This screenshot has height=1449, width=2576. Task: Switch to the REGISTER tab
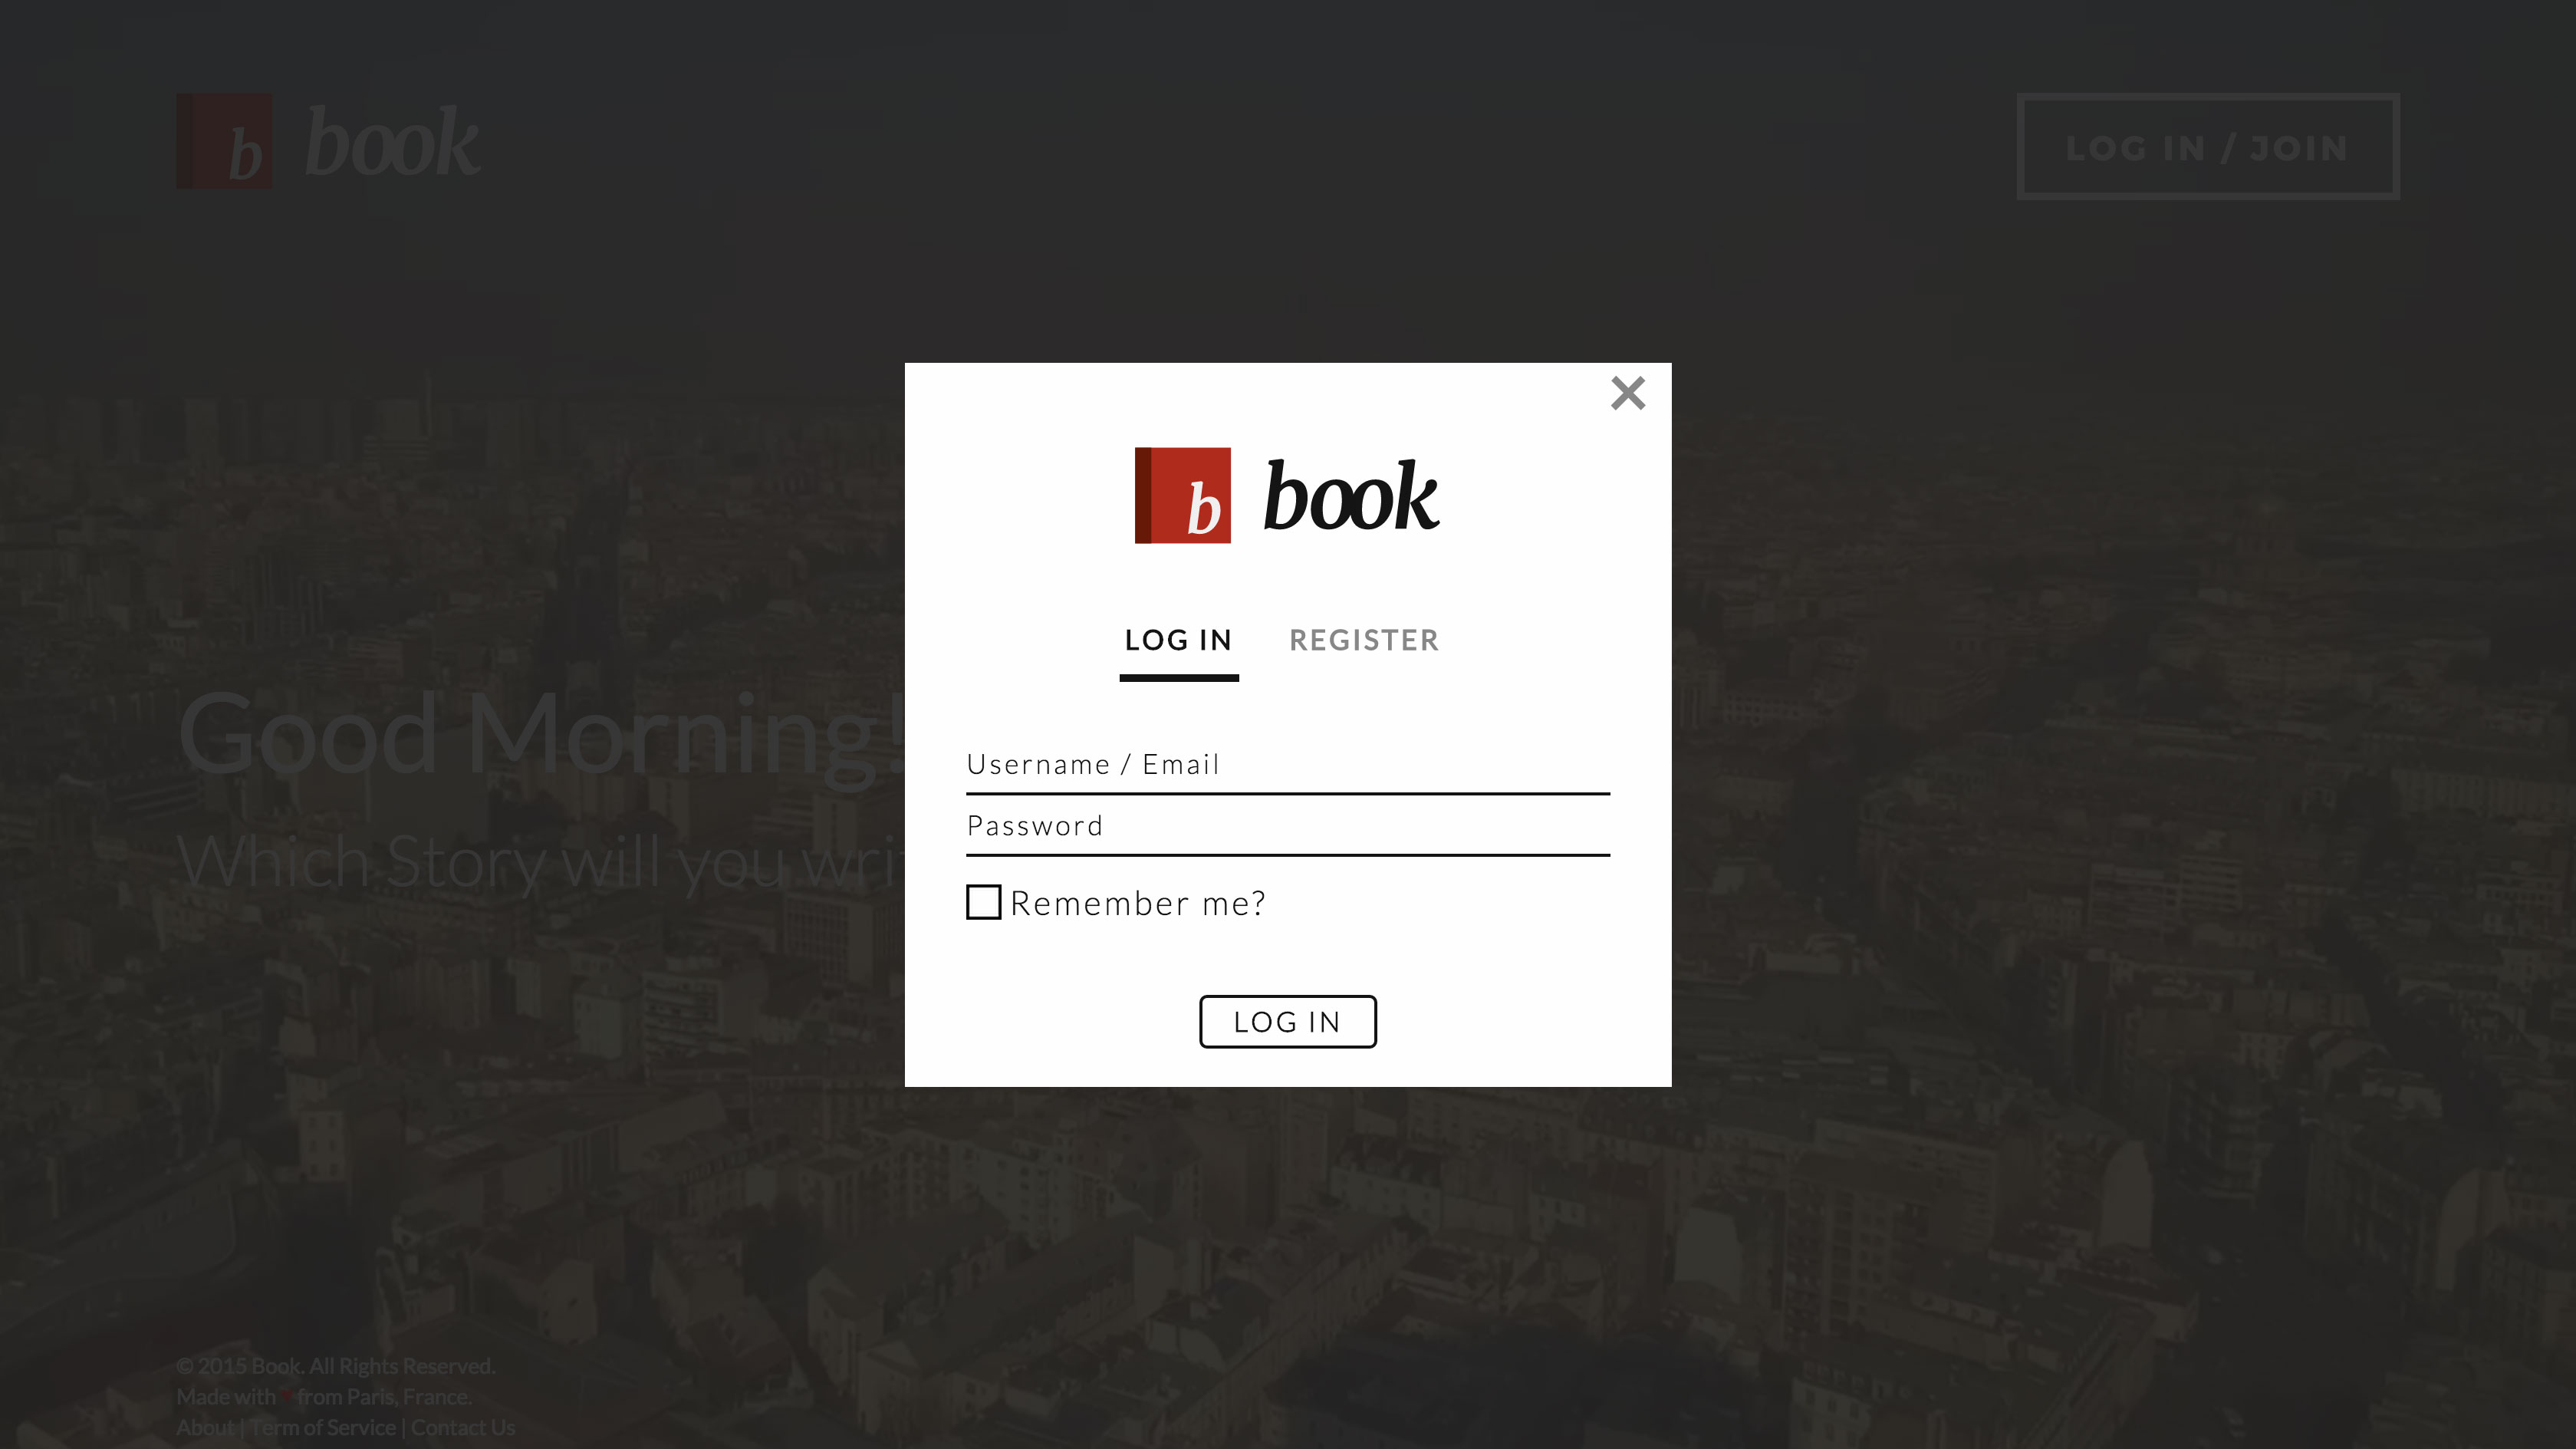click(x=1364, y=640)
